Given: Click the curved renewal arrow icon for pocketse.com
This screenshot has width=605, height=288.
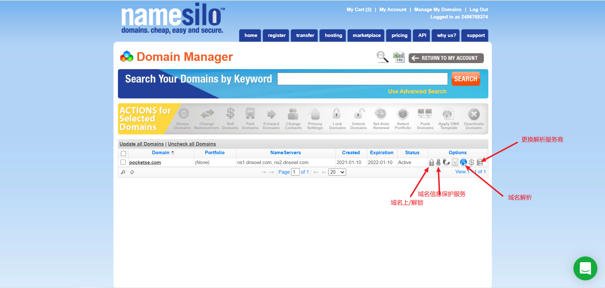Looking at the screenshot, I should [x=446, y=162].
